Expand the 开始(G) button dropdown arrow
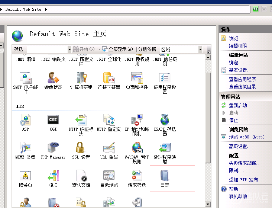This screenshot has width=272, height=208. [x=99, y=49]
